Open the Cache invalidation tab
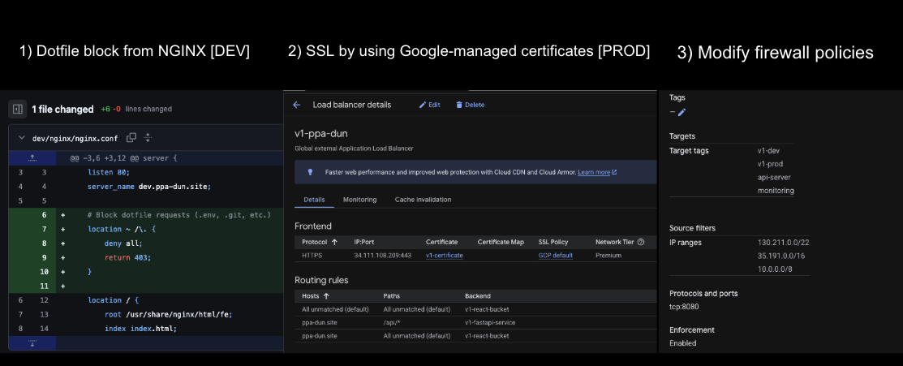Viewport: 903px width, 366px height. 423,200
